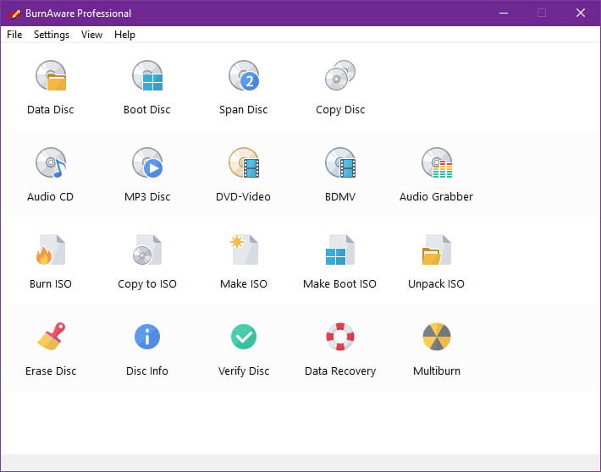
Task: Click the "BDMV" text label
Action: point(340,196)
